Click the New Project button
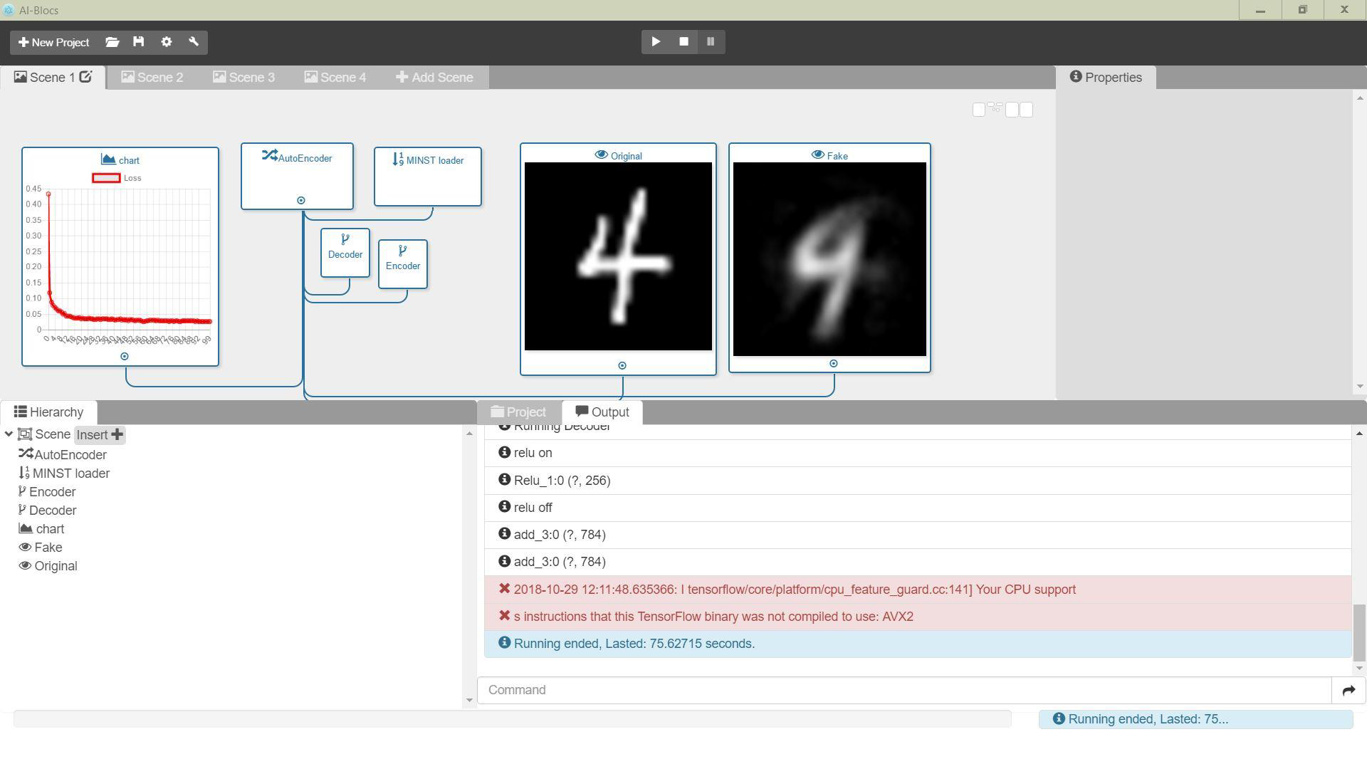Viewport: 1367px width, 769px height. tap(54, 42)
